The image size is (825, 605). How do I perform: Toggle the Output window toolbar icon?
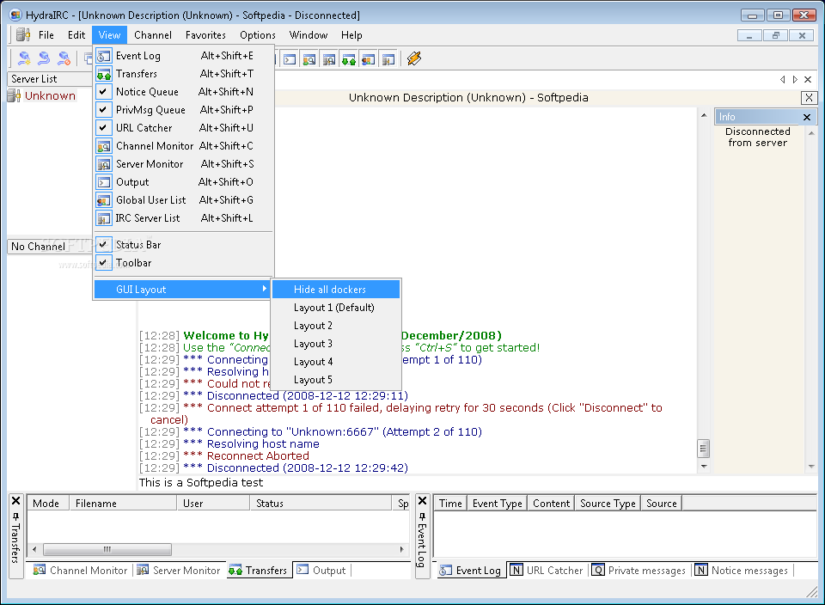pos(290,59)
